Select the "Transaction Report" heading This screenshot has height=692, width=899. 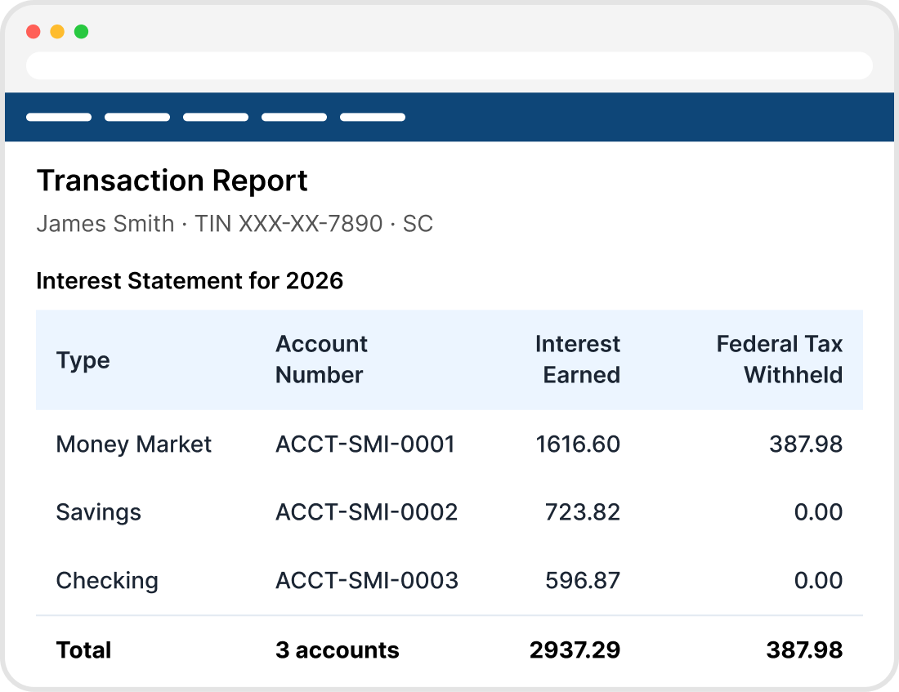click(x=172, y=181)
